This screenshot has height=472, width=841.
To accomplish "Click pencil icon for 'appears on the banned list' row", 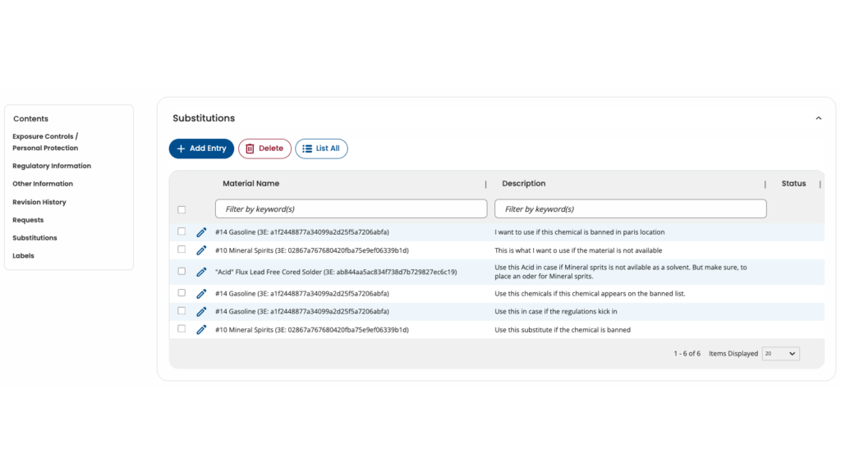I will [201, 294].
